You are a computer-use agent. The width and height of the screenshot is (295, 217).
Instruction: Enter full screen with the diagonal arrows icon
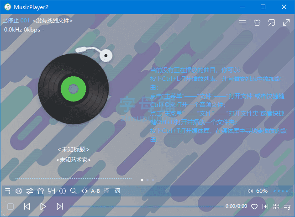[x=286, y=22]
